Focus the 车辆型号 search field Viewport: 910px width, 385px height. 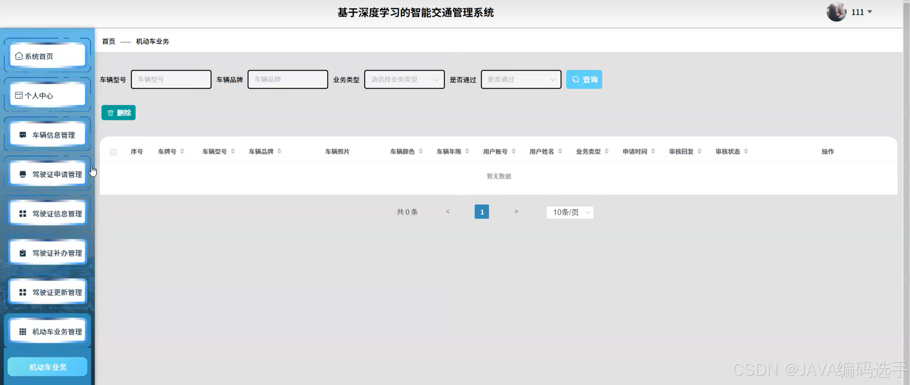[x=171, y=79]
